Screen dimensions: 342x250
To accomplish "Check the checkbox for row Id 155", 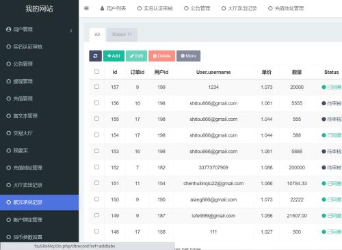I will pos(96,119).
